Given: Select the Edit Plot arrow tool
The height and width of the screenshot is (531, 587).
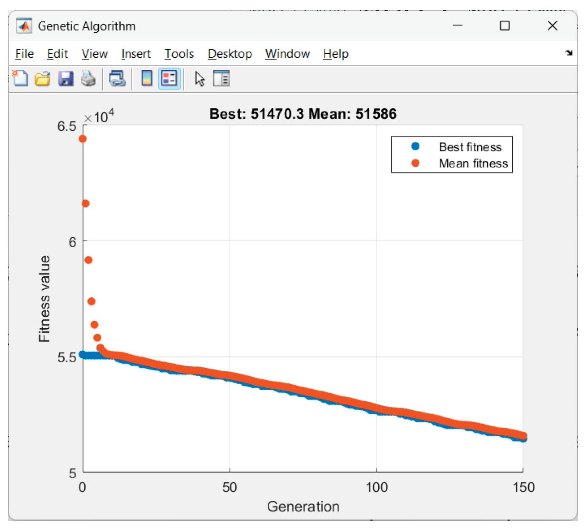Looking at the screenshot, I should [199, 79].
